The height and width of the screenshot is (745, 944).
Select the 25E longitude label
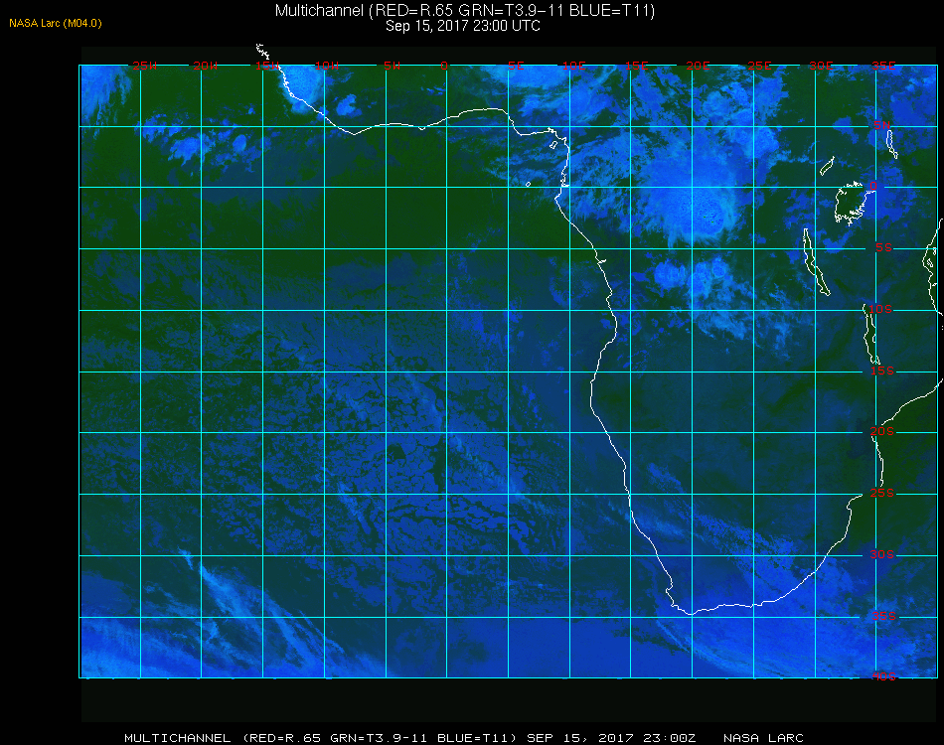(759, 66)
